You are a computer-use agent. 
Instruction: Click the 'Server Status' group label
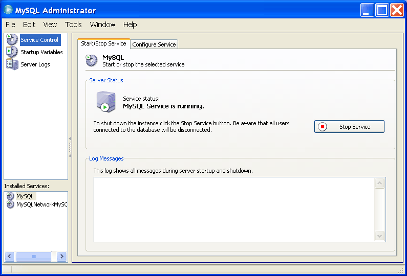pyautogui.click(x=106, y=80)
